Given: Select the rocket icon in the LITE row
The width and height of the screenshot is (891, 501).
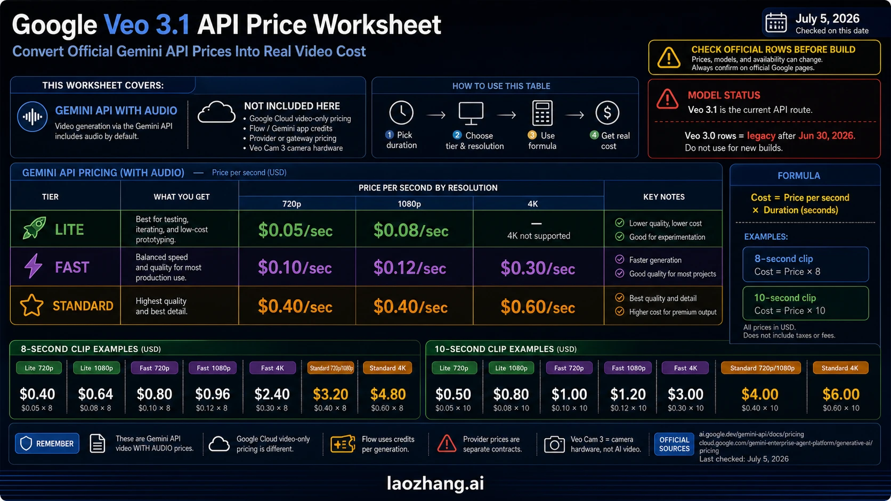Looking at the screenshot, I should (x=34, y=228).
